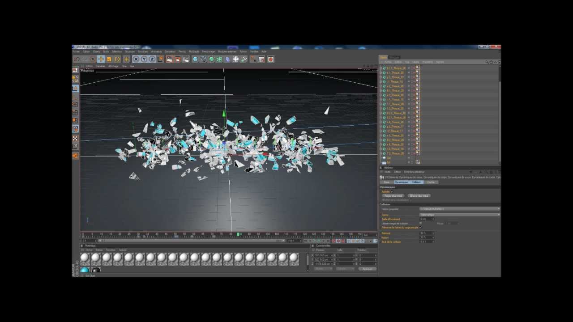Click the coordinate system icon beside Z

click(160, 59)
